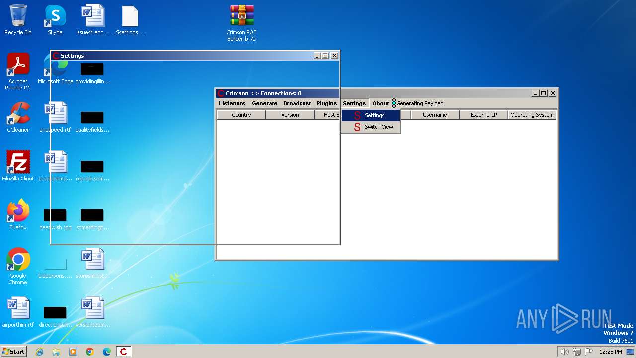This screenshot has width=636, height=358.
Task: Open the Generate menu
Action: pos(264,103)
